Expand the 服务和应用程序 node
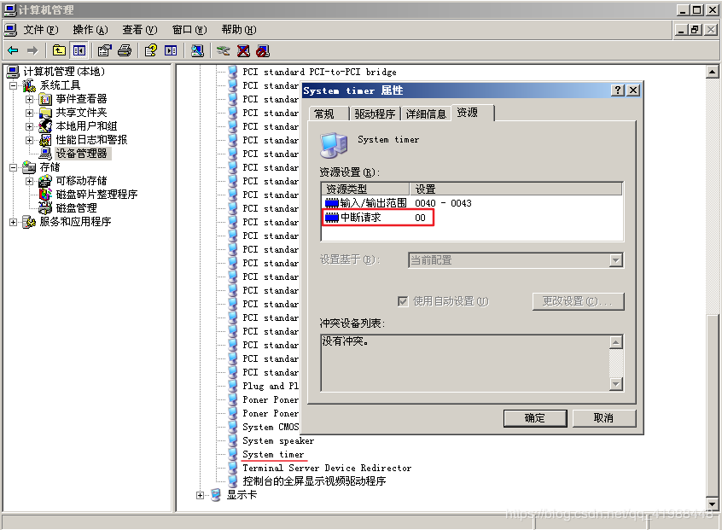 pos(14,222)
